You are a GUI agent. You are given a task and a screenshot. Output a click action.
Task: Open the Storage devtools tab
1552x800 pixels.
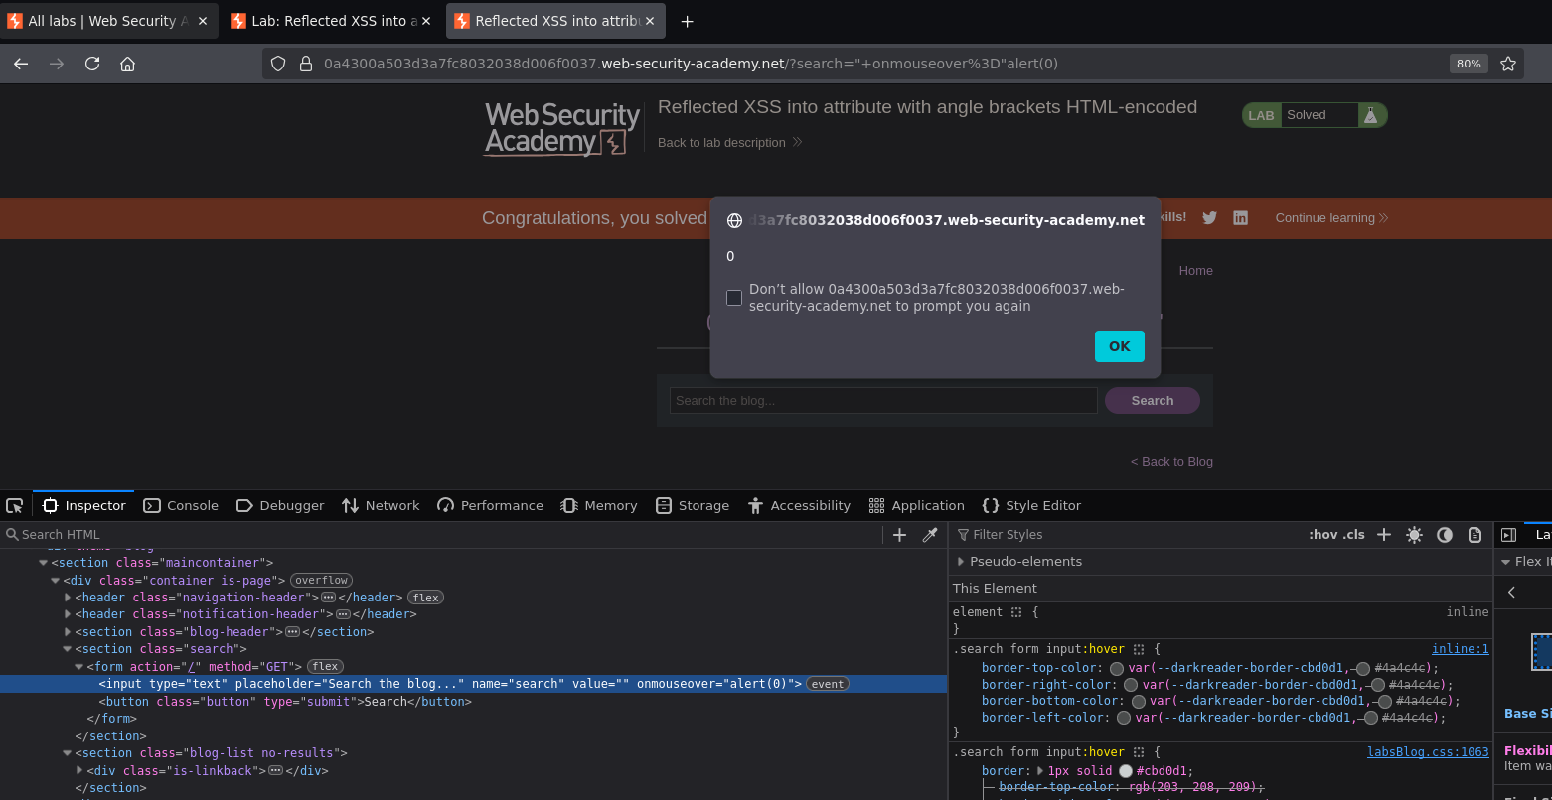click(x=693, y=506)
